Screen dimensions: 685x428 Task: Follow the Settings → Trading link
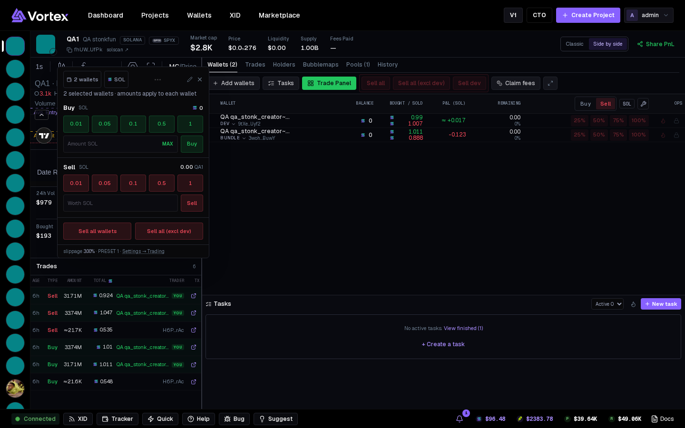coord(143,252)
